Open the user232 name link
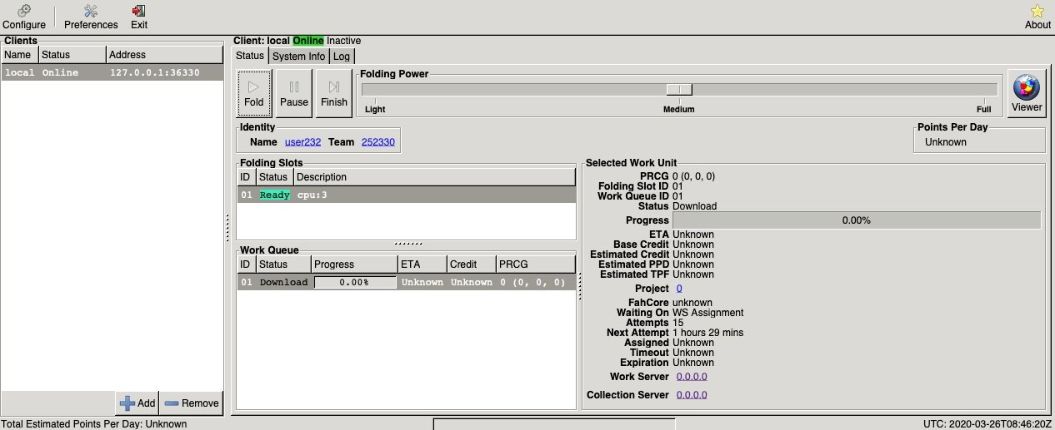This screenshot has height=430, width=1055. tap(302, 142)
